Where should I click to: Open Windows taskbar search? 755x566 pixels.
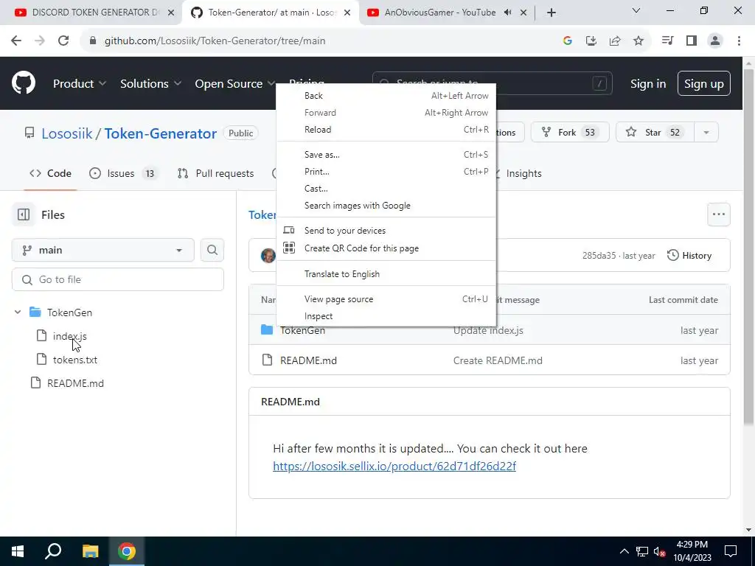(x=53, y=551)
